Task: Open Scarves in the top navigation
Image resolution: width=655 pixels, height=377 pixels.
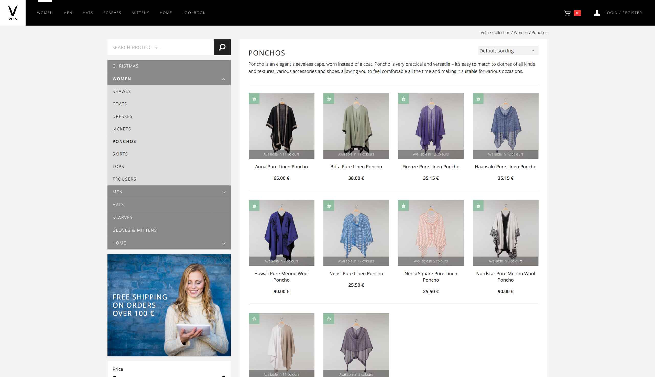Action: (112, 13)
